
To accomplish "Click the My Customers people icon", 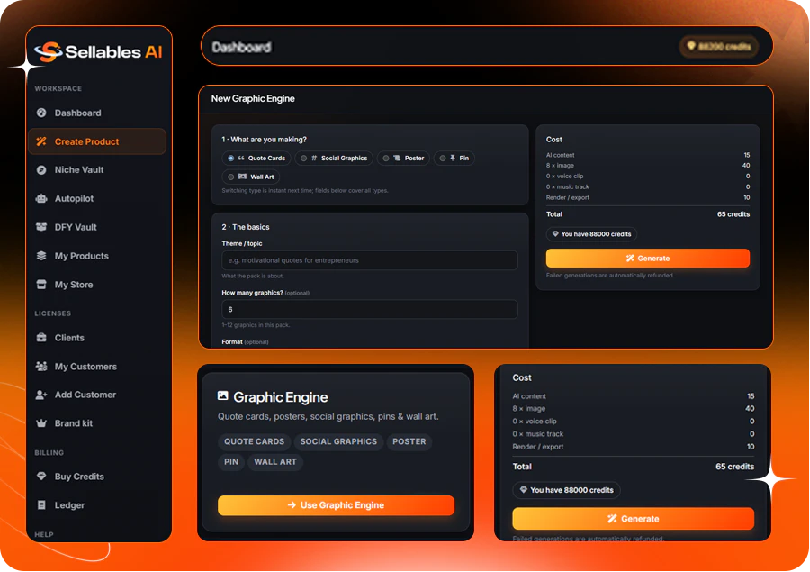I will tap(41, 366).
